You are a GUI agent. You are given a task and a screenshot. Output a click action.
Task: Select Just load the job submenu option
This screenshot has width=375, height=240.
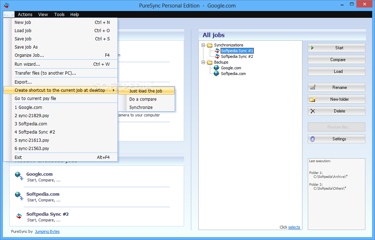click(x=147, y=91)
